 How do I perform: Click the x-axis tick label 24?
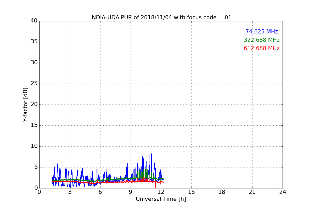click(x=283, y=192)
